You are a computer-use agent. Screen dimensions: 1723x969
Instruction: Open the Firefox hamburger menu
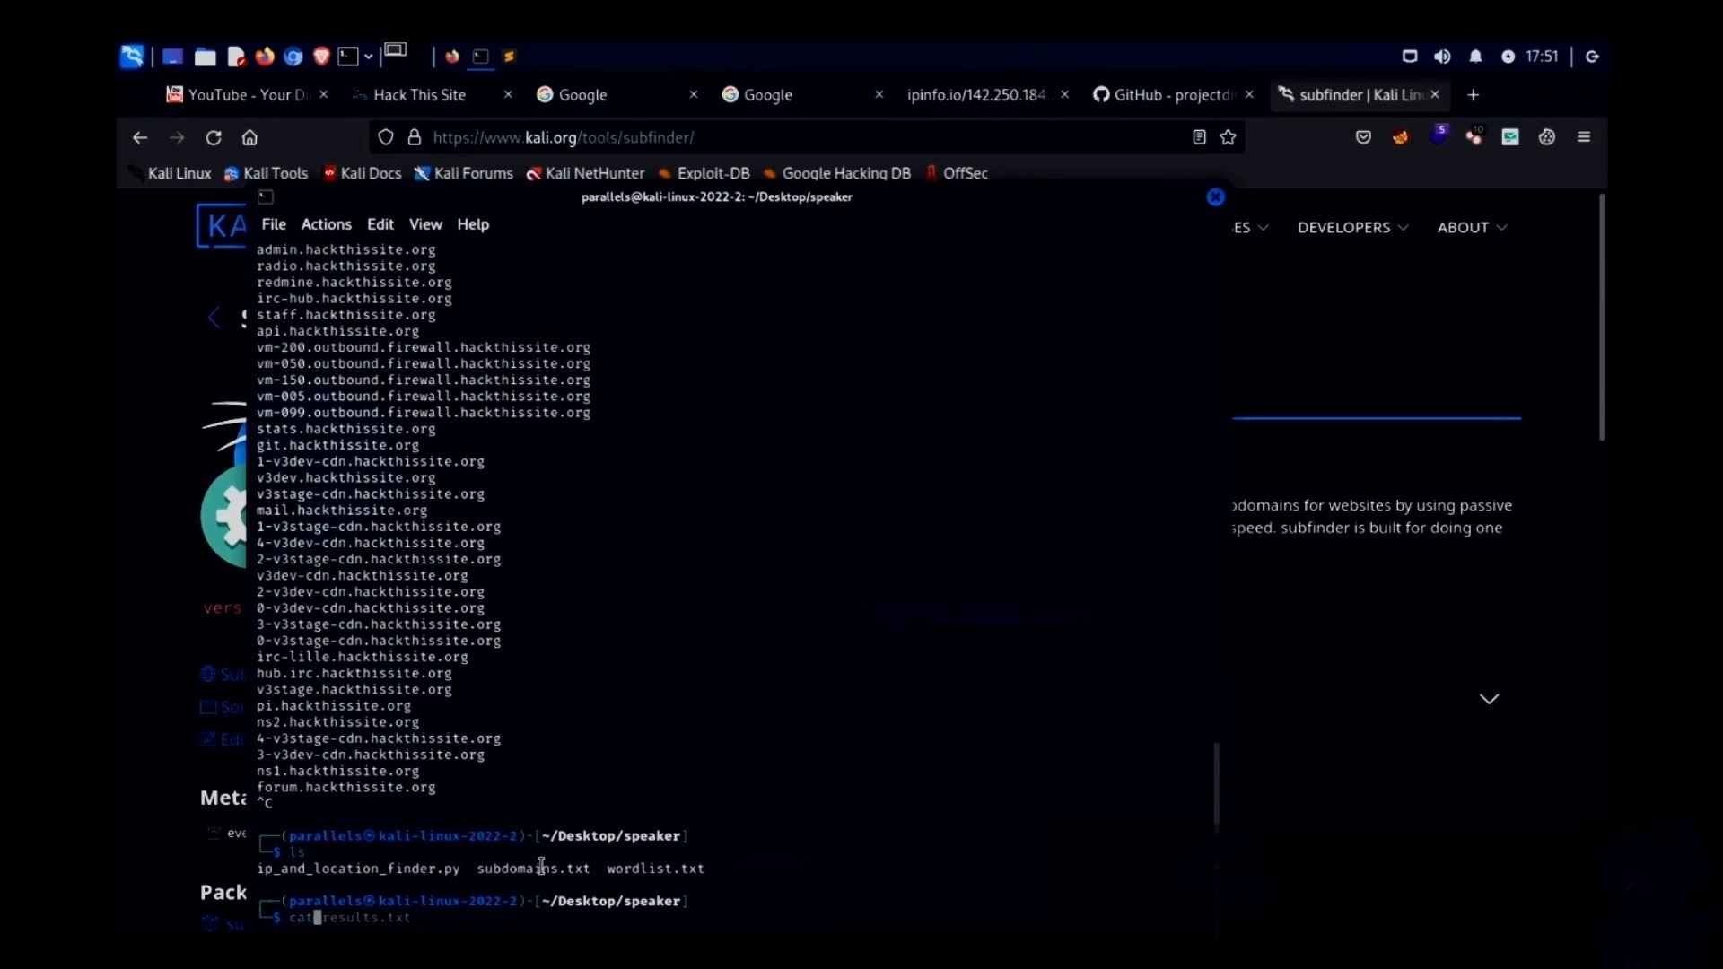[x=1584, y=137]
